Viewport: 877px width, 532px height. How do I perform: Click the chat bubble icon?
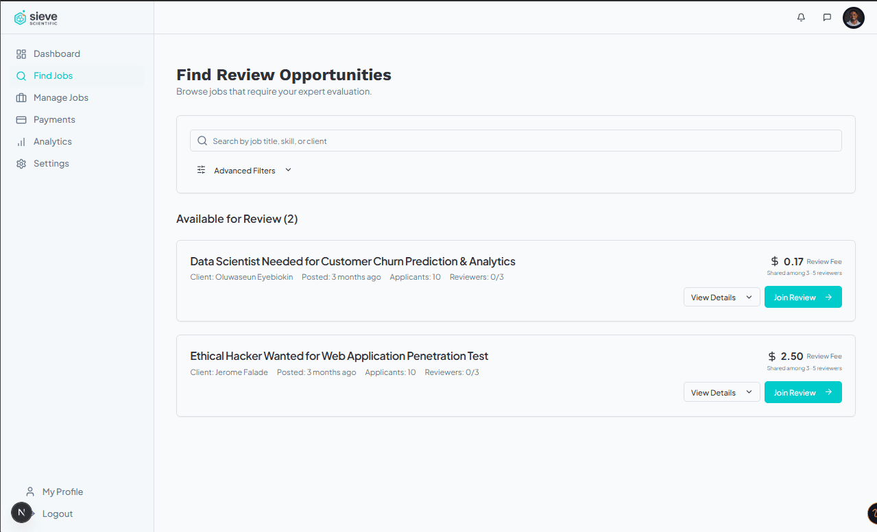[826, 17]
